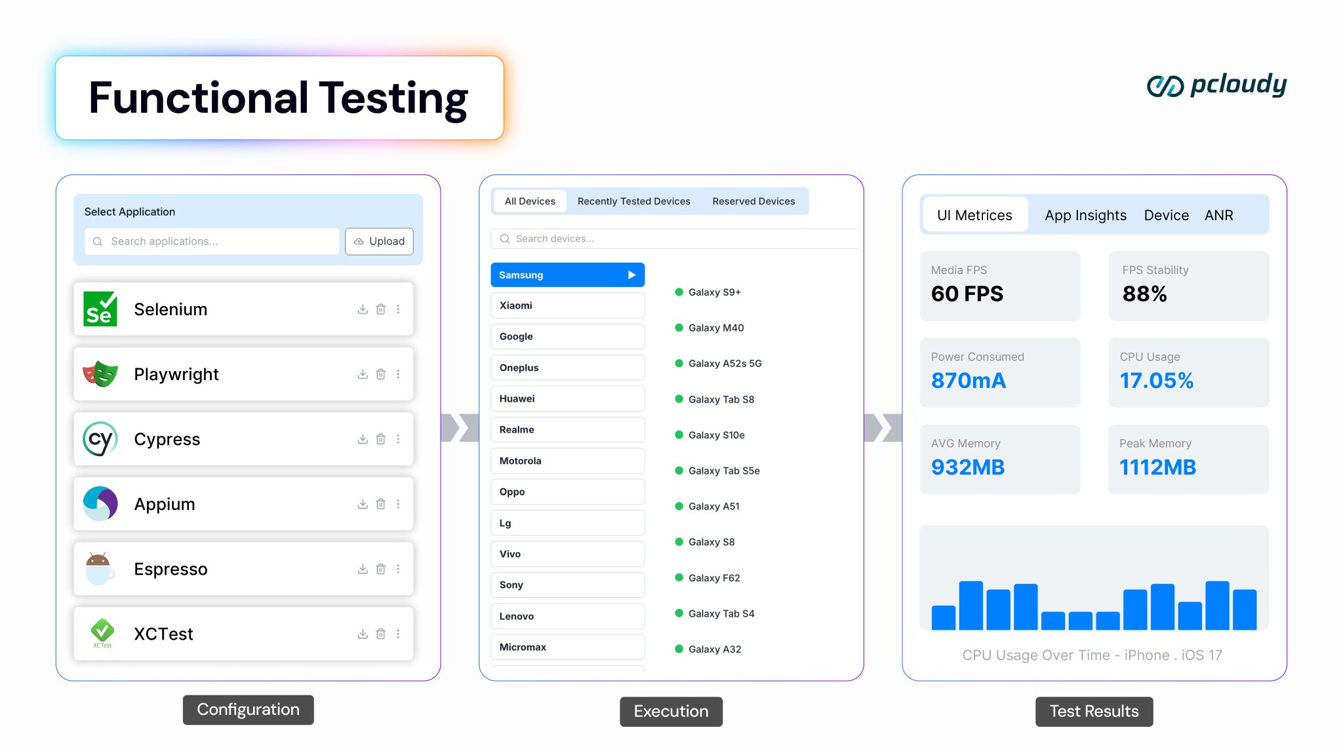Click the Execution label button
The height and width of the screenshot is (755, 1343).
[671, 711]
